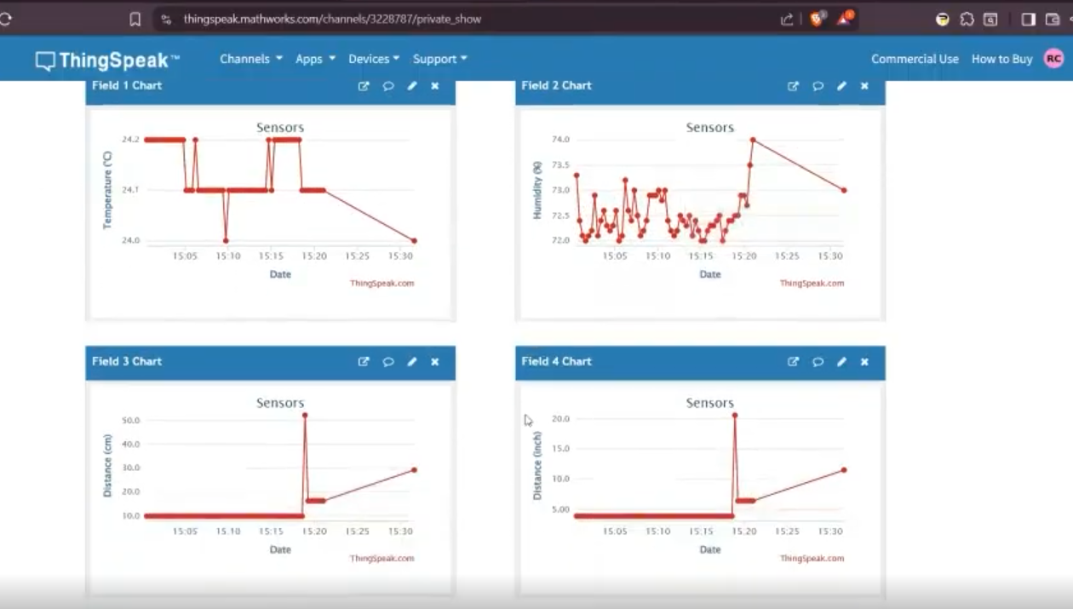Open Field 1 Chart in new window
Image resolution: width=1073 pixels, height=609 pixels.
pyautogui.click(x=364, y=86)
